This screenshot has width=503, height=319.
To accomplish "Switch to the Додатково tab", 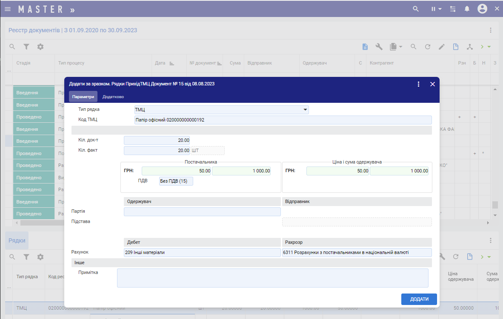I will [113, 97].
